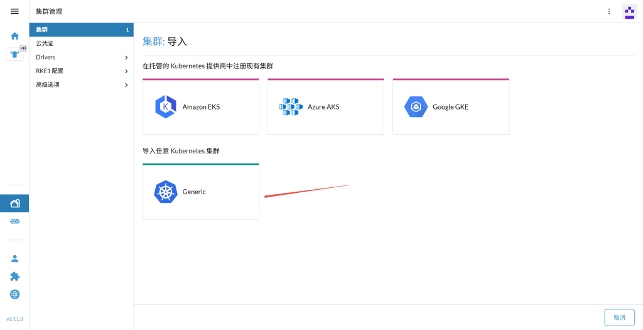Screen dimensions: 643x330
Task: Open the Extensions puzzle piece icon
Action: (14, 276)
